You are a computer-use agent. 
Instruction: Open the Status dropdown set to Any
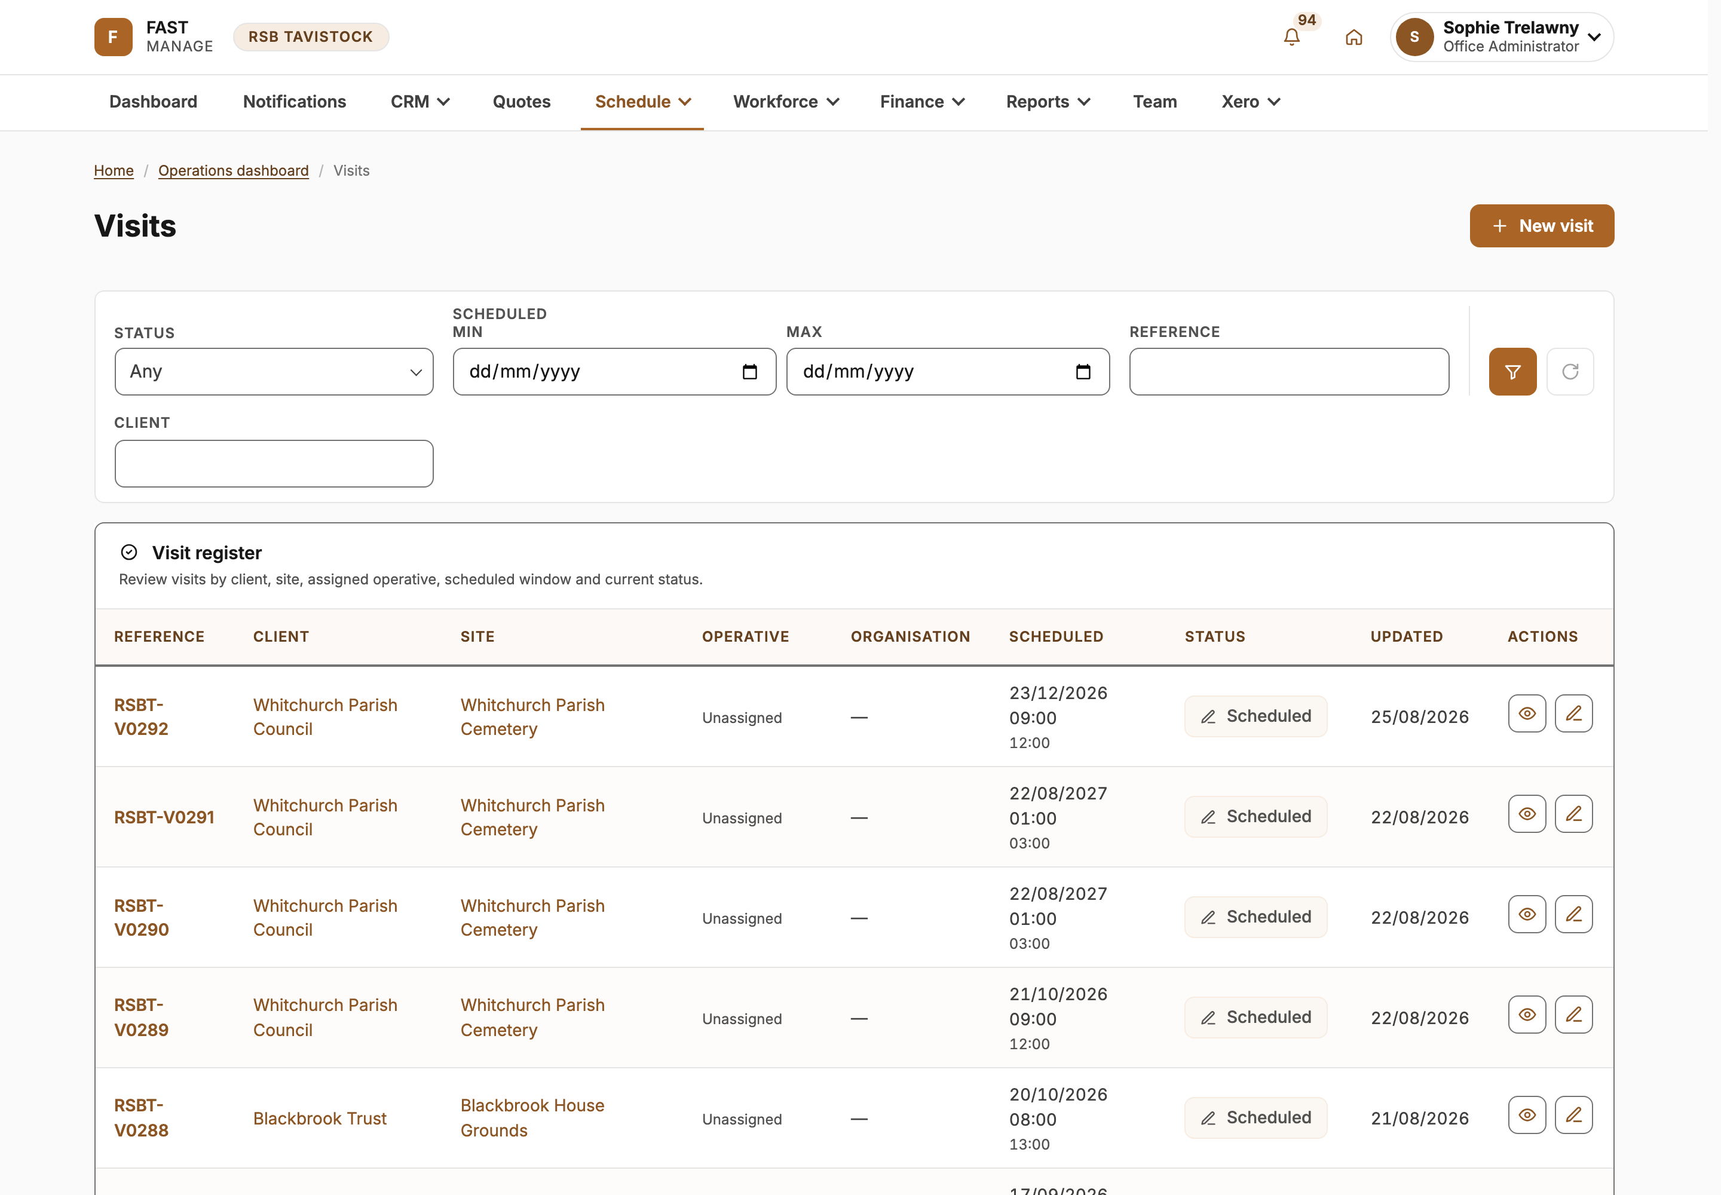274,372
